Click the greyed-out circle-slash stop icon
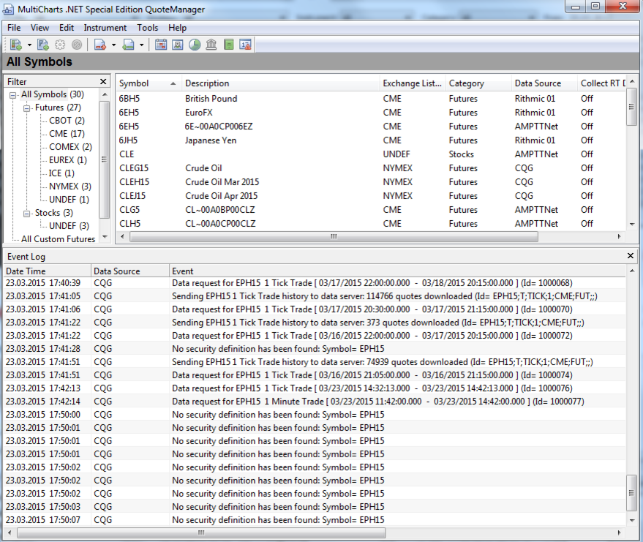 [x=77, y=45]
